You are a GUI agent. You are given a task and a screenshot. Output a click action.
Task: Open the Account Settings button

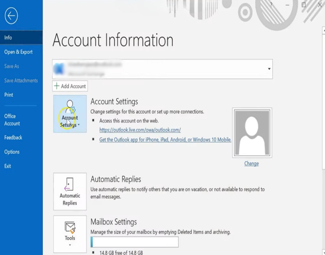[70, 114]
